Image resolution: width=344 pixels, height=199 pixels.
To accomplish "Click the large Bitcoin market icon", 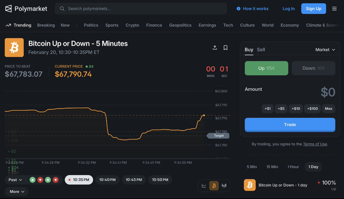I will tap(14, 48).
